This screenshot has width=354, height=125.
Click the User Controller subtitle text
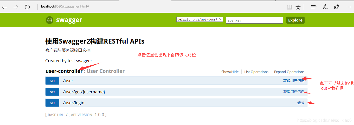point(106,71)
